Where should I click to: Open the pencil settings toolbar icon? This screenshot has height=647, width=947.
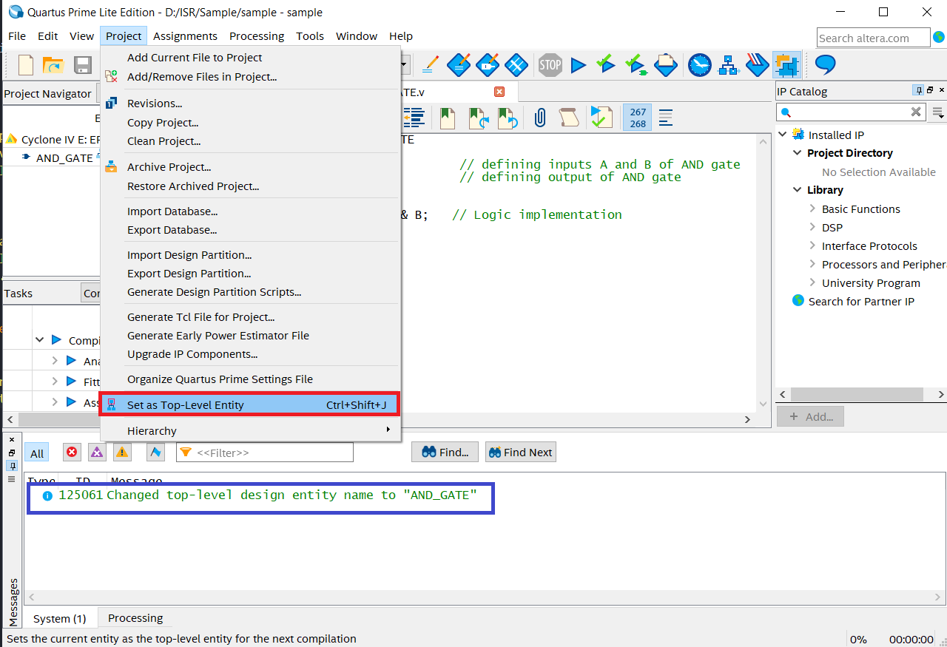[430, 65]
